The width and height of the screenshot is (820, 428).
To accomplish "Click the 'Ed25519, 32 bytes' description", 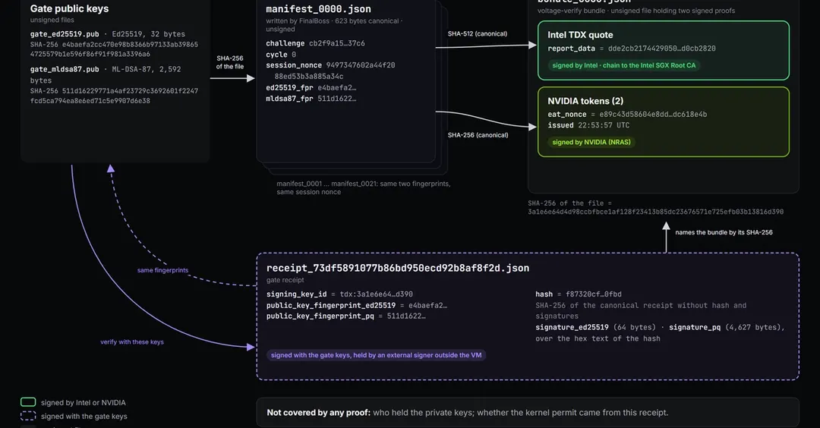I will tap(149, 34).
